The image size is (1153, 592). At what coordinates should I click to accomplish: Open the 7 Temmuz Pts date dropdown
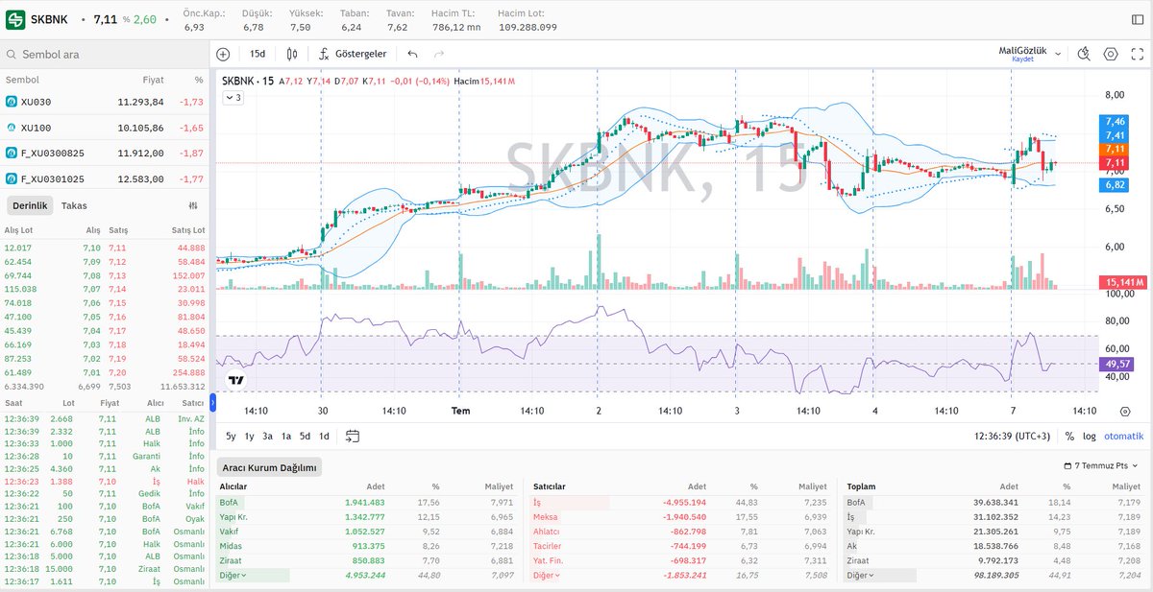1103,466
